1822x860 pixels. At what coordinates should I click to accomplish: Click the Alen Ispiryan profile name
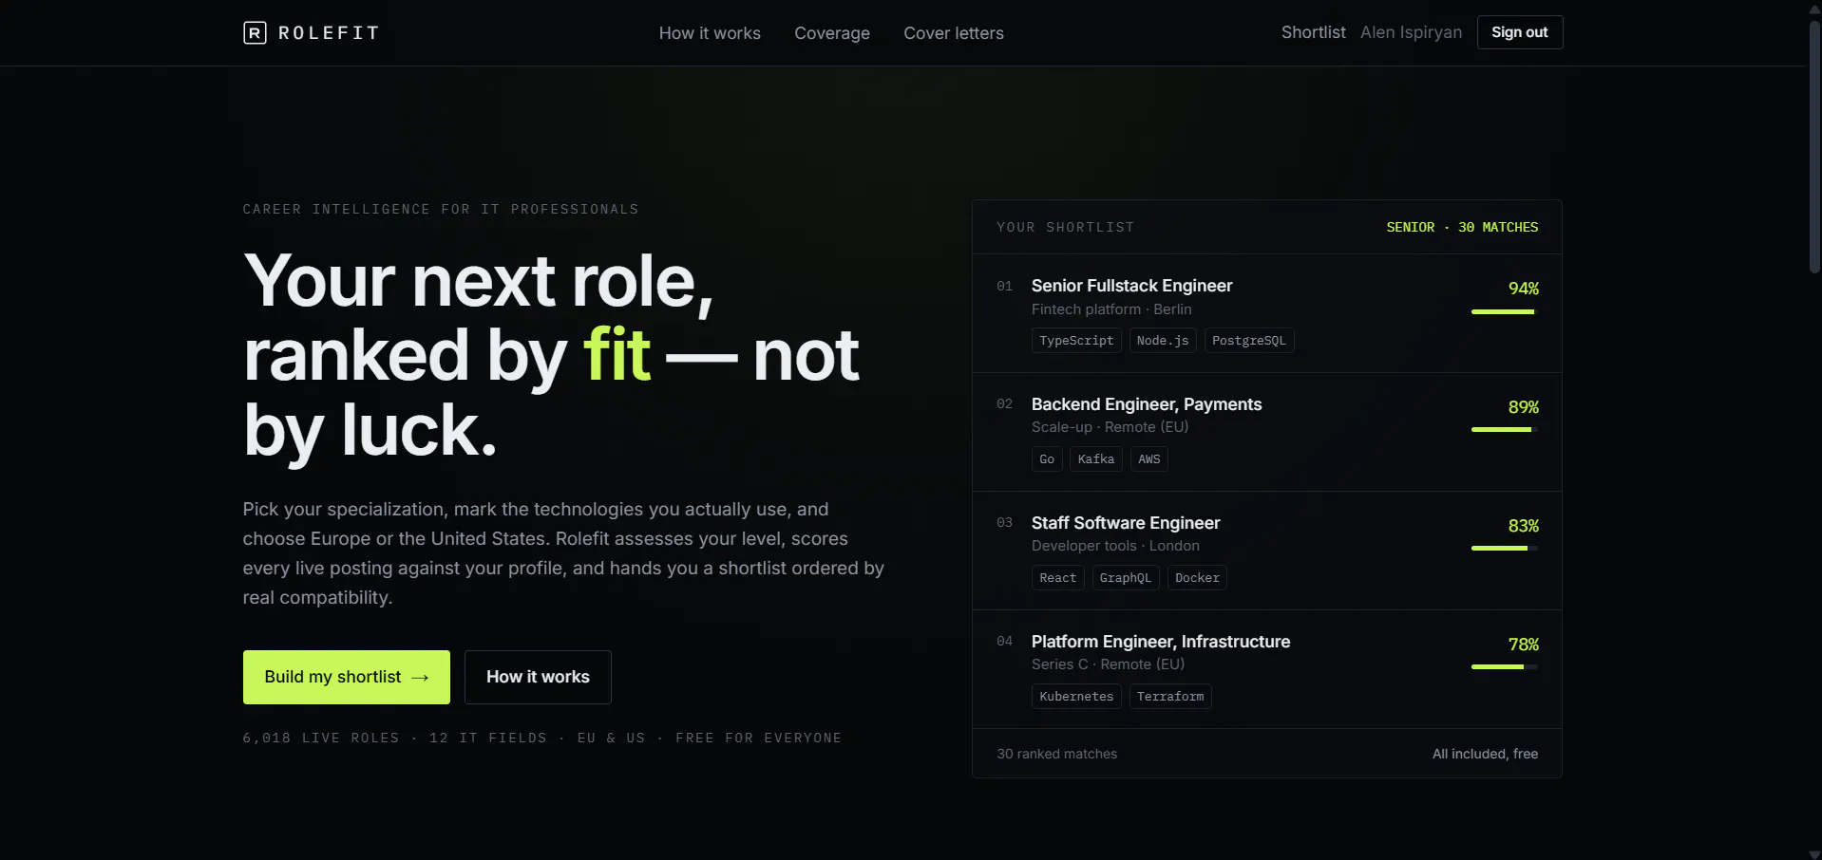click(x=1411, y=32)
